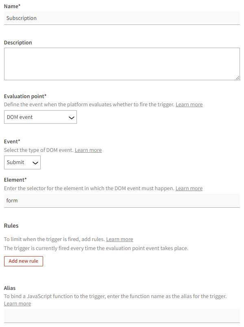This screenshot has height=327, width=244.
Task: Open Learn more about DOM events
Action: (x=88, y=149)
